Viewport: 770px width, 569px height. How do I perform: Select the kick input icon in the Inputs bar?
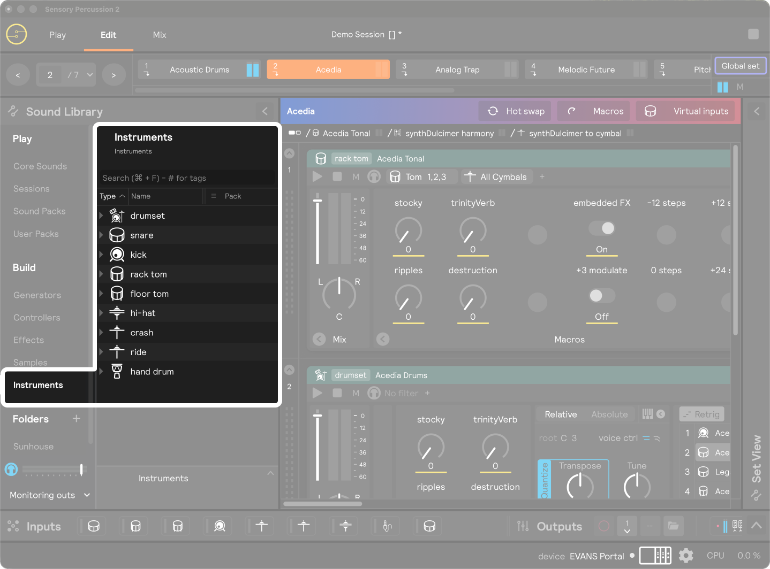(x=220, y=526)
